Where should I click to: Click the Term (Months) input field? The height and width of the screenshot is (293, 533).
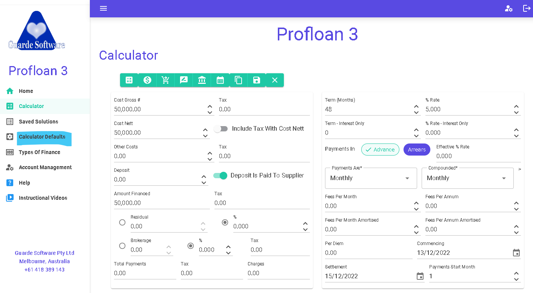click(x=368, y=109)
